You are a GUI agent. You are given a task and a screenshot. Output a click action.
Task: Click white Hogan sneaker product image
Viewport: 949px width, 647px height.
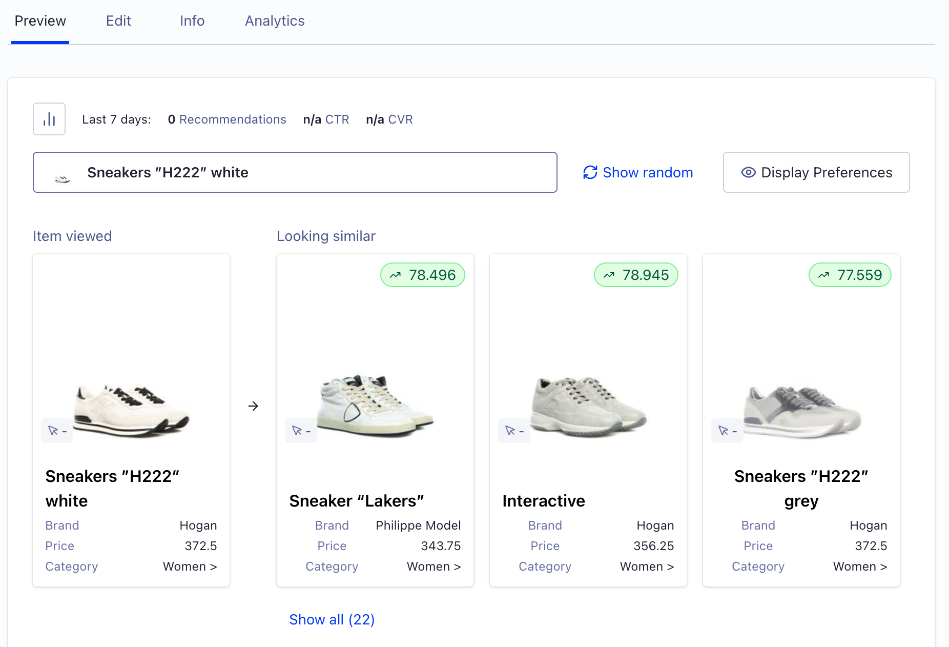(x=131, y=411)
